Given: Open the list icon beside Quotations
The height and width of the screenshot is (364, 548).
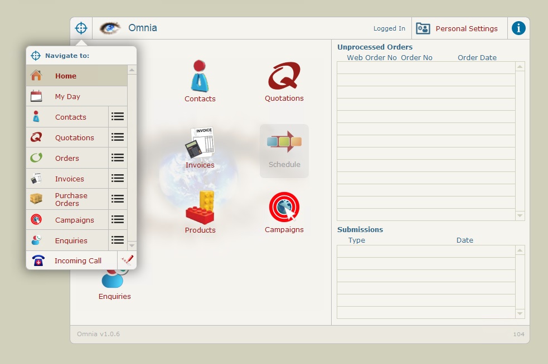Looking at the screenshot, I should (x=118, y=137).
